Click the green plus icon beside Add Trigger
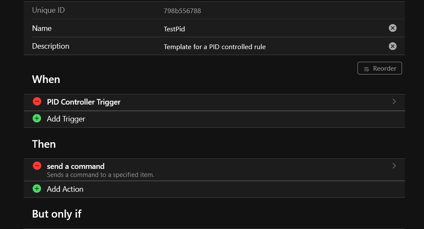Image resolution: width=424 pixels, height=229 pixels. [x=37, y=119]
